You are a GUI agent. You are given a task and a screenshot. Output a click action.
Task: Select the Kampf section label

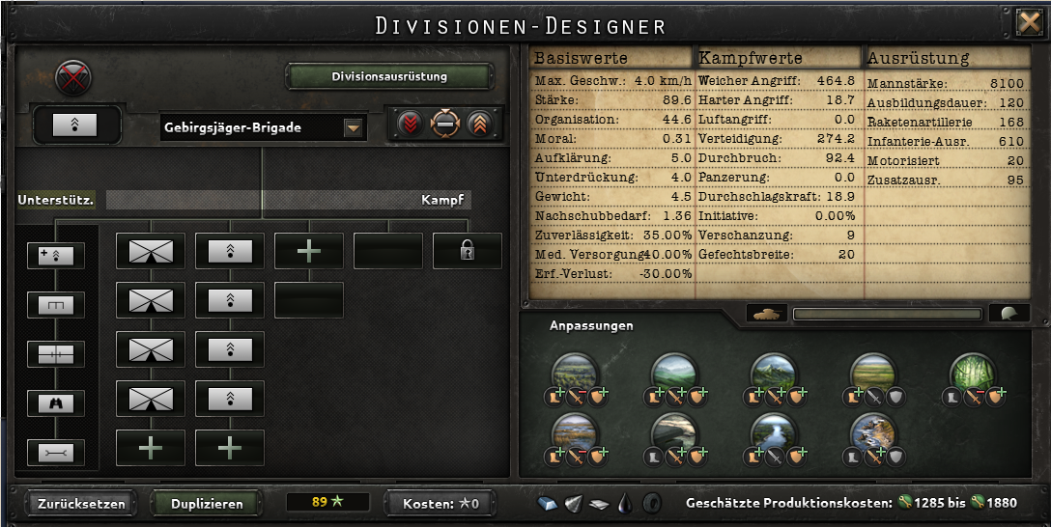442,200
